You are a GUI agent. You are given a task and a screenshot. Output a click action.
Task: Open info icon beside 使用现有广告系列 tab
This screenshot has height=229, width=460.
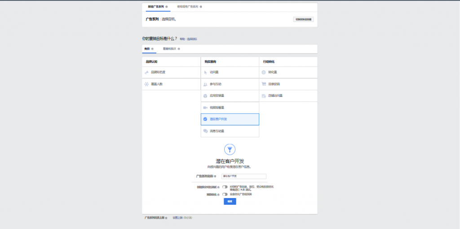pos(201,6)
